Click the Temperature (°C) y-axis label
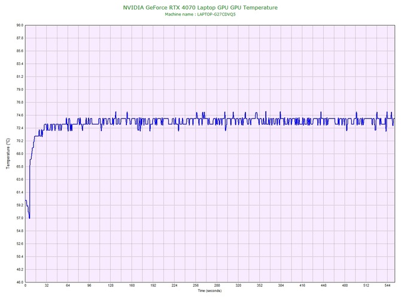The width and height of the screenshot is (401, 301). click(x=8, y=154)
